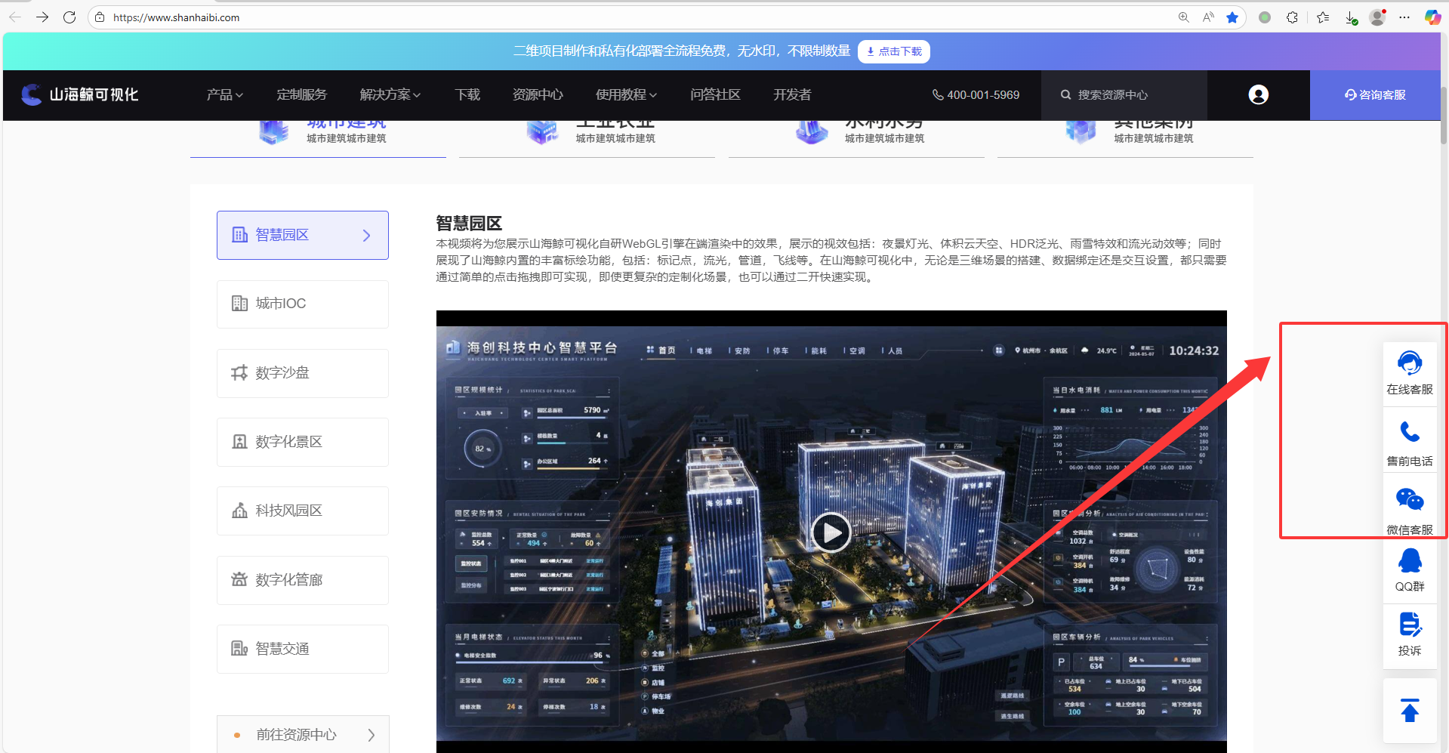Open the browser extensions puzzle icon
This screenshot has width=1449, height=753.
point(1292,17)
